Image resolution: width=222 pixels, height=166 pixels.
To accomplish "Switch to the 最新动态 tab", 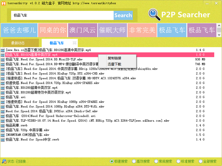I will [x=21, y=43].
